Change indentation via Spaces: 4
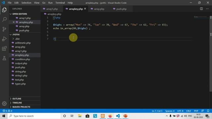Screen dimensions: 212x119 170,111
